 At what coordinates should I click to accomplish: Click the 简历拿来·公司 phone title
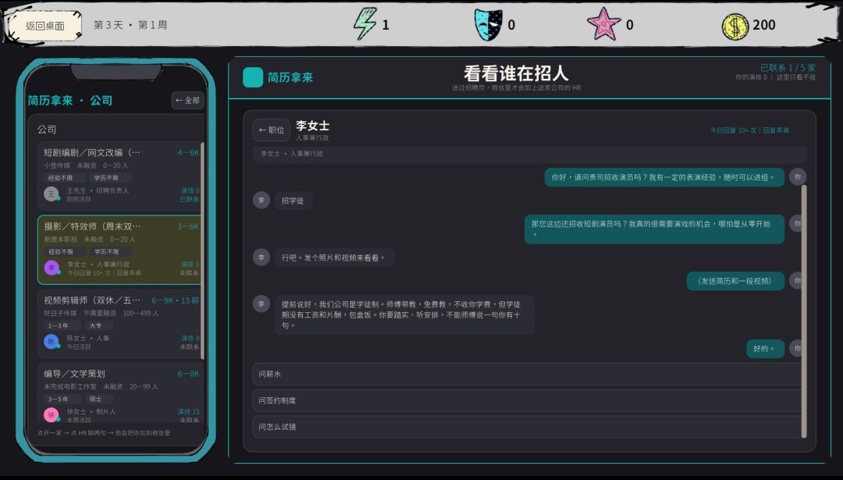(x=70, y=101)
